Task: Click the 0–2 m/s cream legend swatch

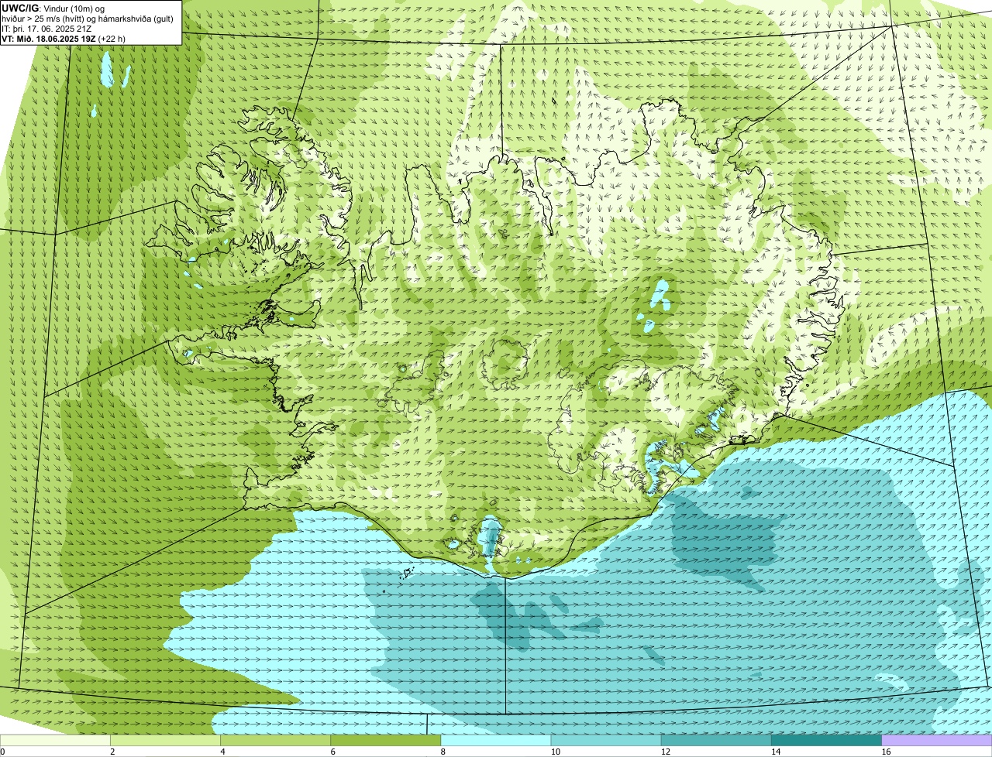Action: pos(56,741)
